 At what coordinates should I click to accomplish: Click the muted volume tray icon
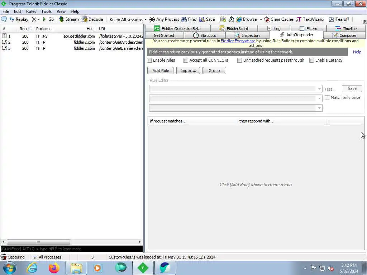(x=331, y=269)
